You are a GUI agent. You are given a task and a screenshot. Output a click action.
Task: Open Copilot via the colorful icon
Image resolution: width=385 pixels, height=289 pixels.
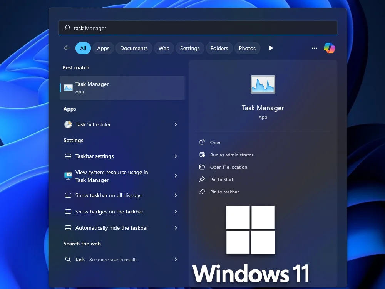pyautogui.click(x=329, y=48)
